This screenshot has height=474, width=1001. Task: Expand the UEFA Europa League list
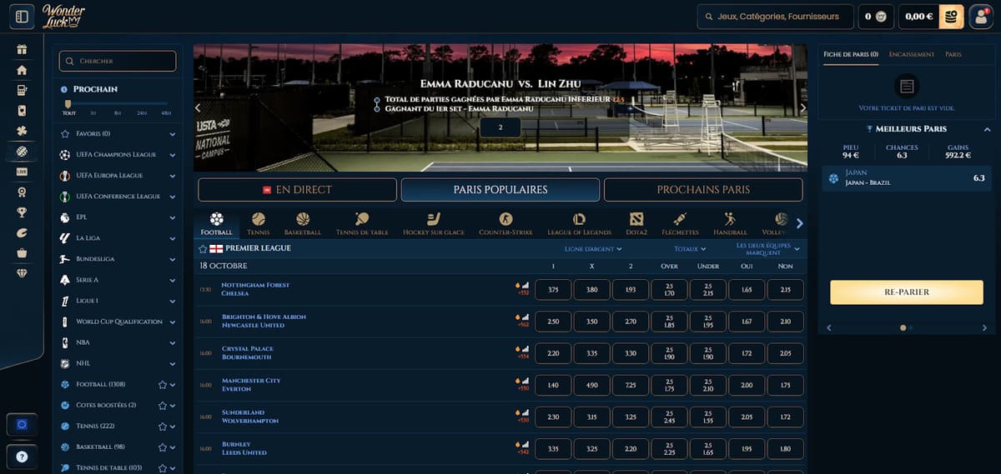tap(173, 176)
